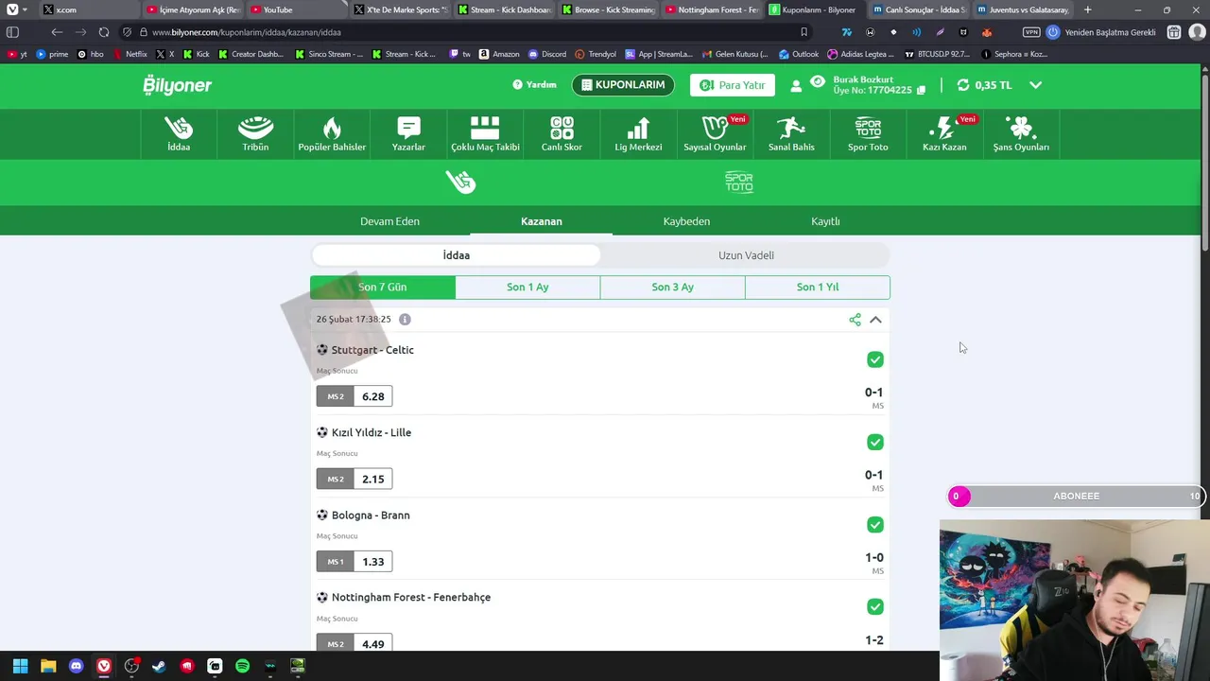Switch to Uzun Vadeli coupons

[746, 255]
